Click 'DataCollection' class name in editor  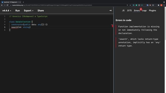tap(23, 22)
